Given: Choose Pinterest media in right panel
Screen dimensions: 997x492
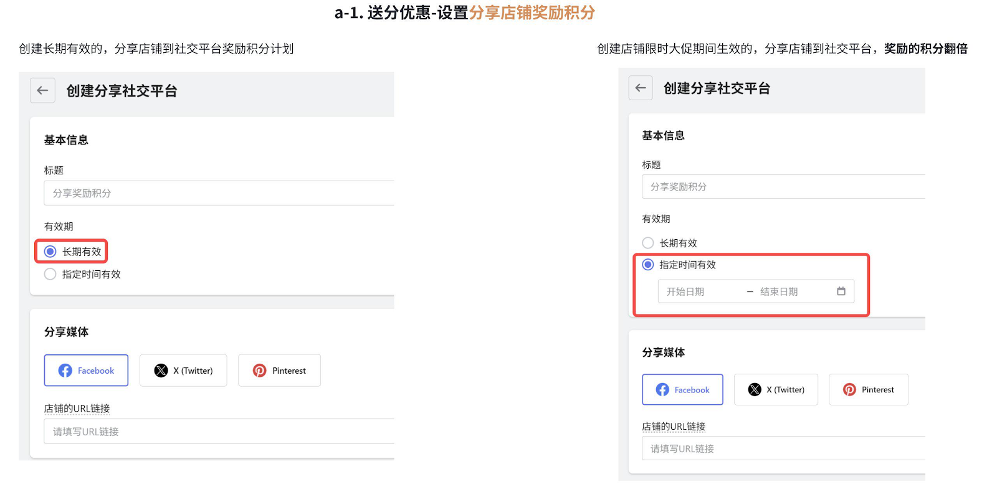Looking at the screenshot, I should (869, 390).
